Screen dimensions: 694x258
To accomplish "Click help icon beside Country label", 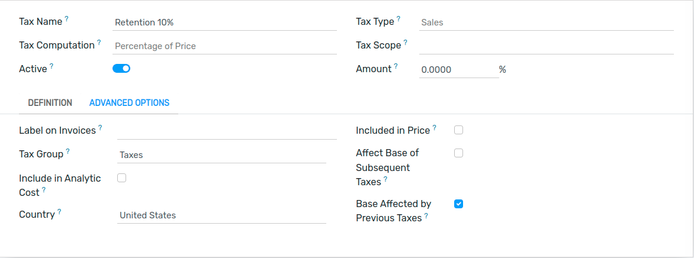I will (x=59, y=212).
